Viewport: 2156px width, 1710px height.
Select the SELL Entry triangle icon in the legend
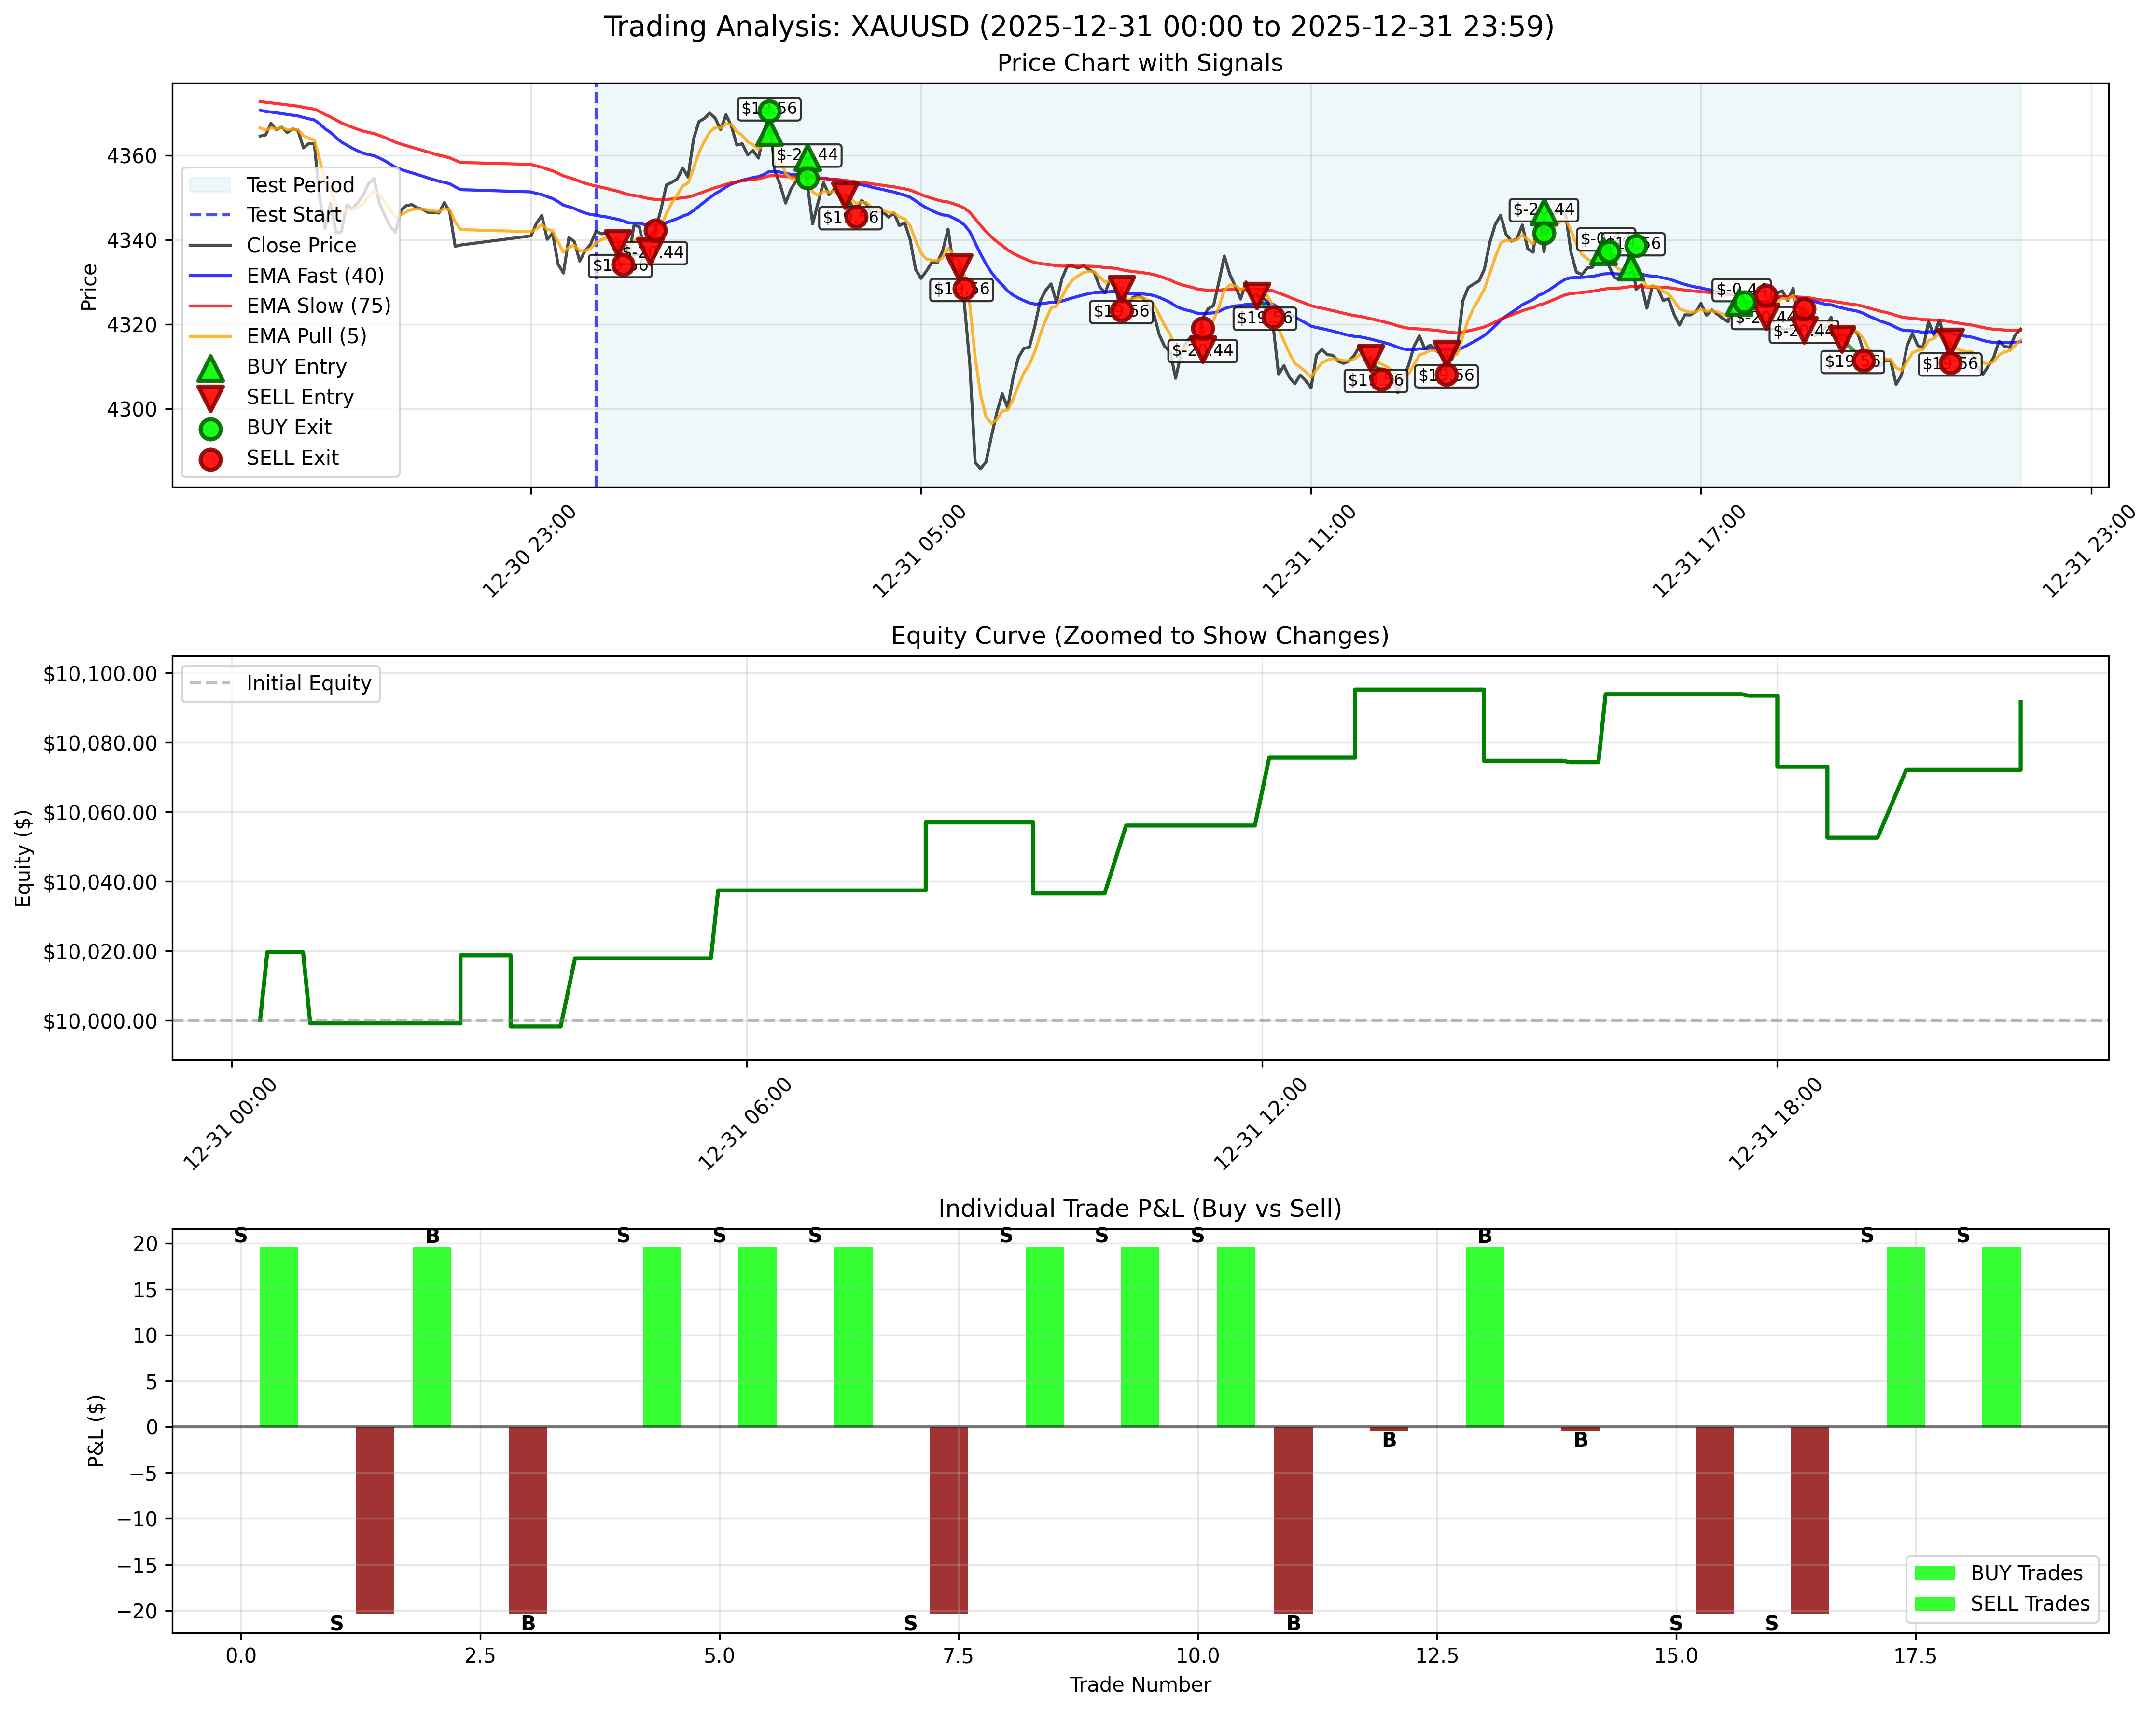(x=211, y=398)
